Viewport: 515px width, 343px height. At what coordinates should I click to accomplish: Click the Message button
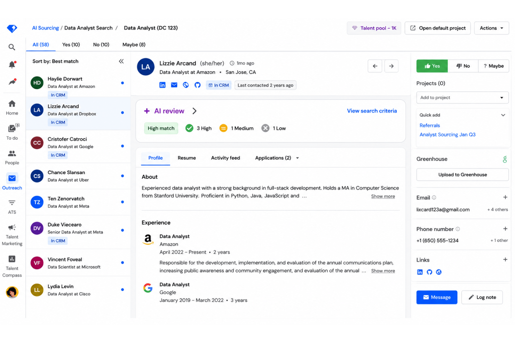(x=437, y=297)
